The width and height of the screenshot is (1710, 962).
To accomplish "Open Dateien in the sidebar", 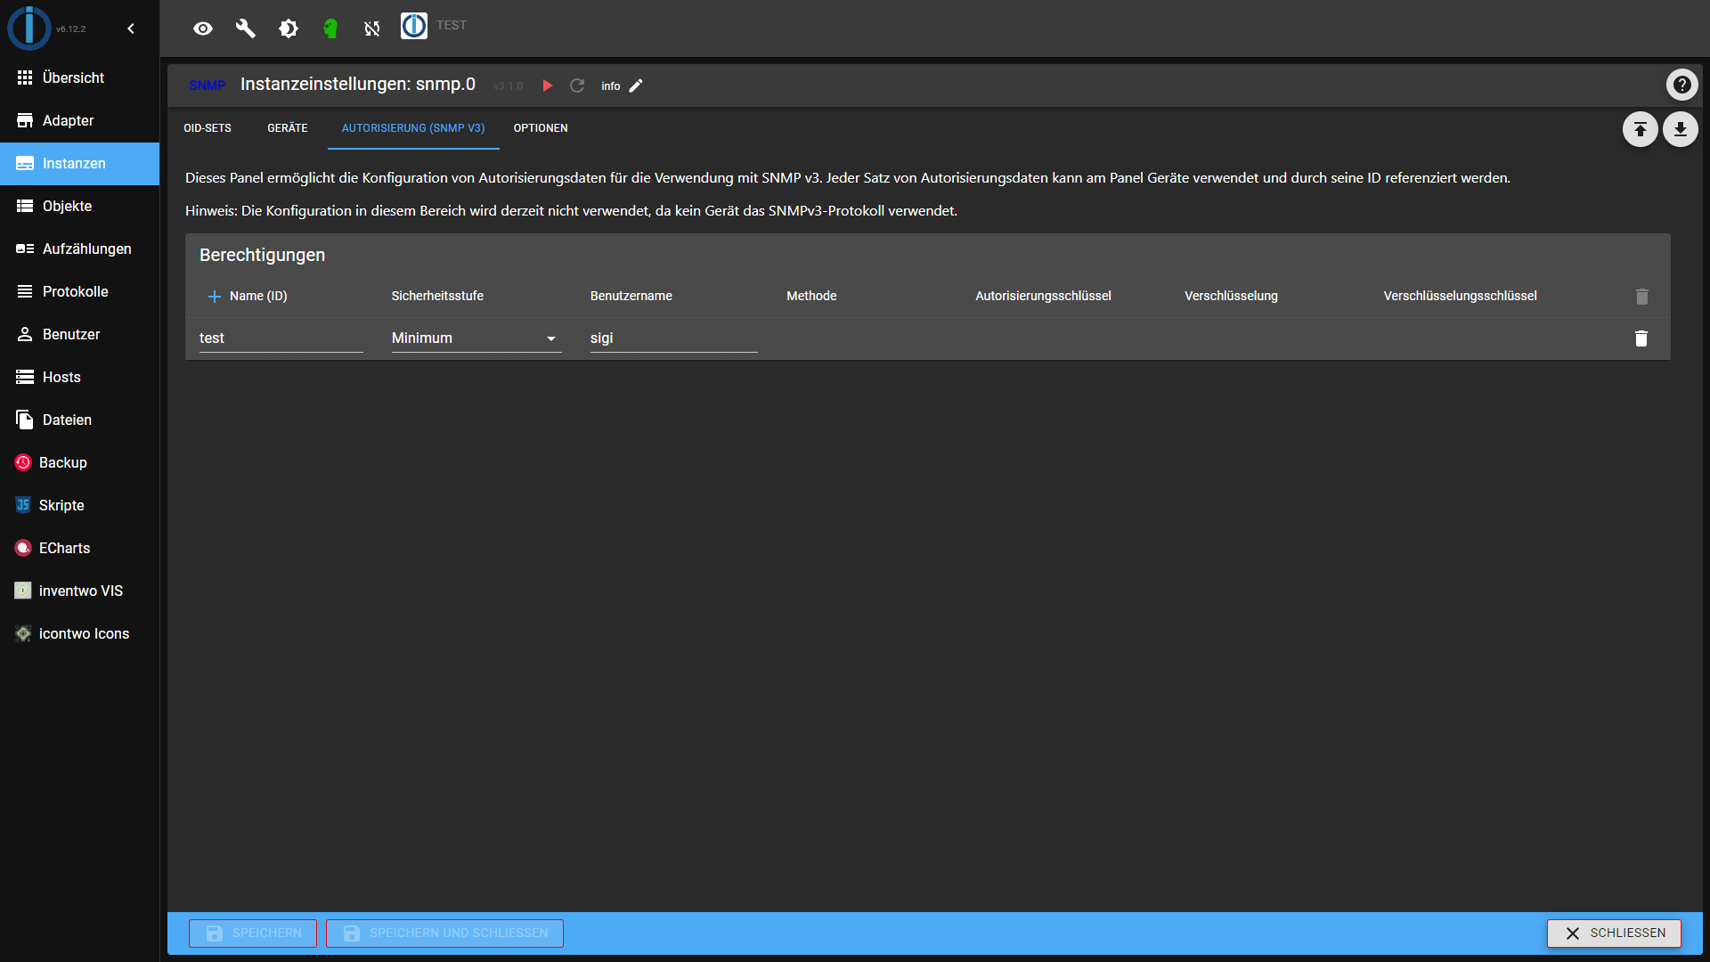I will click(x=79, y=420).
